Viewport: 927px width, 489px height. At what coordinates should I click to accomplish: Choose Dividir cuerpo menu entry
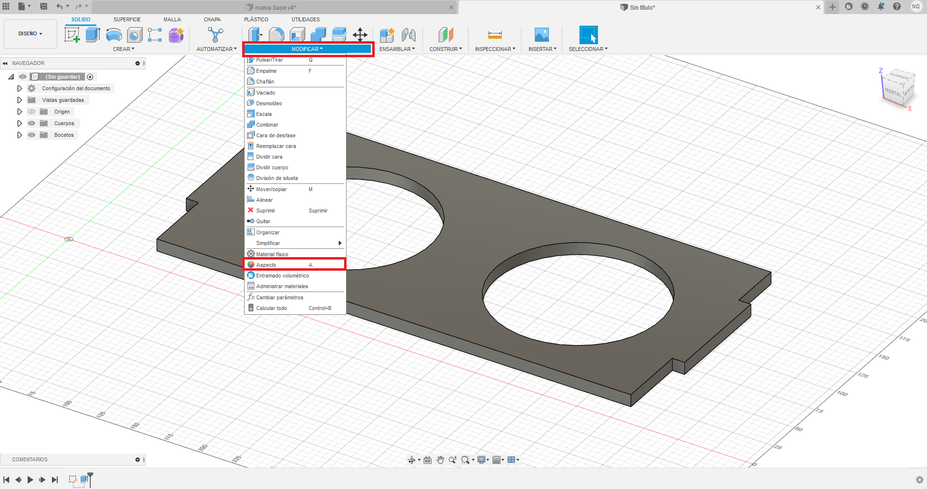click(295, 167)
